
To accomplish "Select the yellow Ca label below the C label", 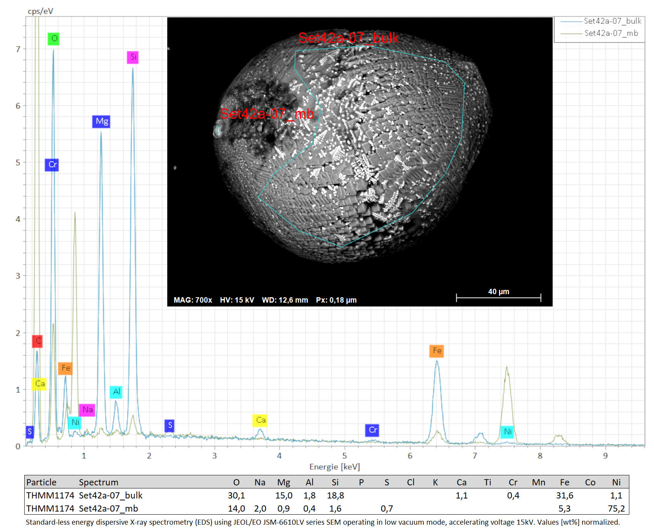I will (39, 384).
